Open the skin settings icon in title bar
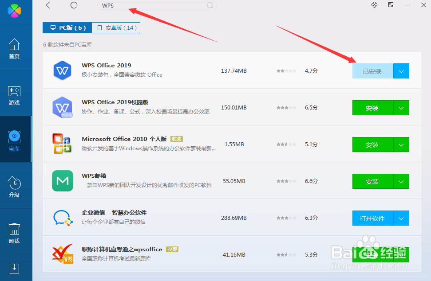This screenshot has height=281, width=431. (374, 5)
